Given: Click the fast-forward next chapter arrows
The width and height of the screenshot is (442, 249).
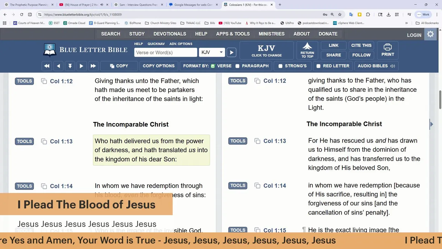Looking at the screenshot, I should tap(93, 66).
